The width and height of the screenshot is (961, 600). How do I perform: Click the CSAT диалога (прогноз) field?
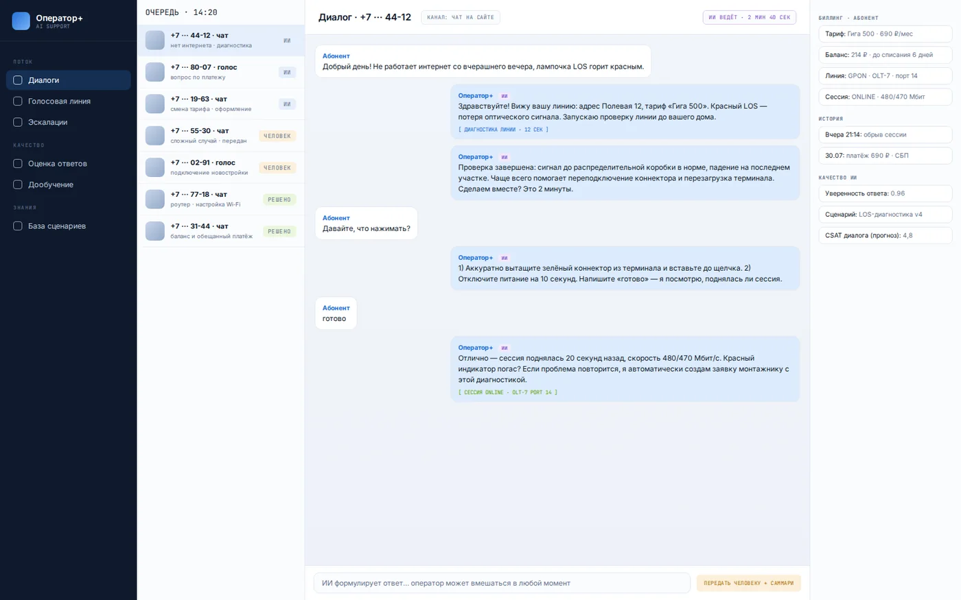pyautogui.click(x=885, y=235)
